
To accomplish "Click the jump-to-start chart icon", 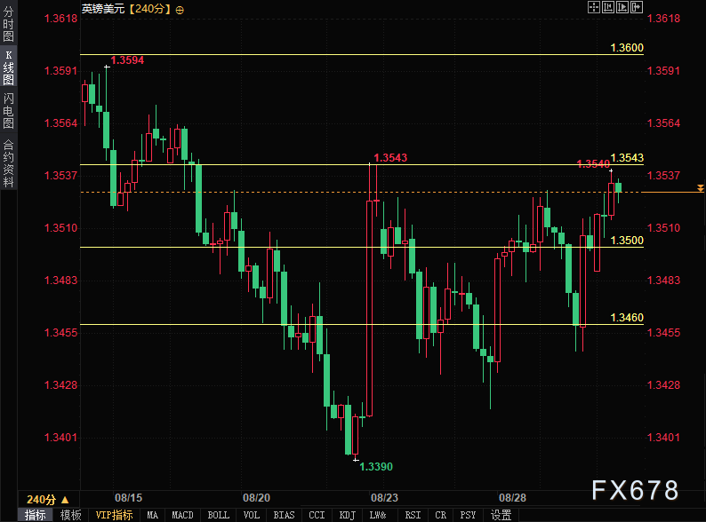I will point(608,8).
